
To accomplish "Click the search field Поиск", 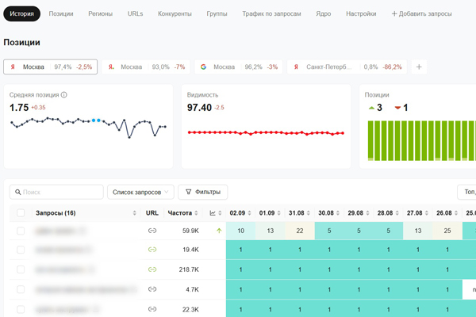I will click(56, 192).
